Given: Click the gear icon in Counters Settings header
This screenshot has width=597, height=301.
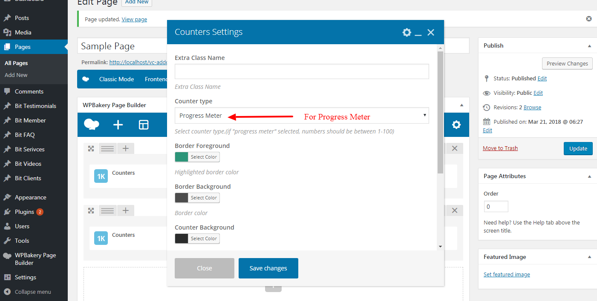Looking at the screenshot, I should [x=407, y=32].
